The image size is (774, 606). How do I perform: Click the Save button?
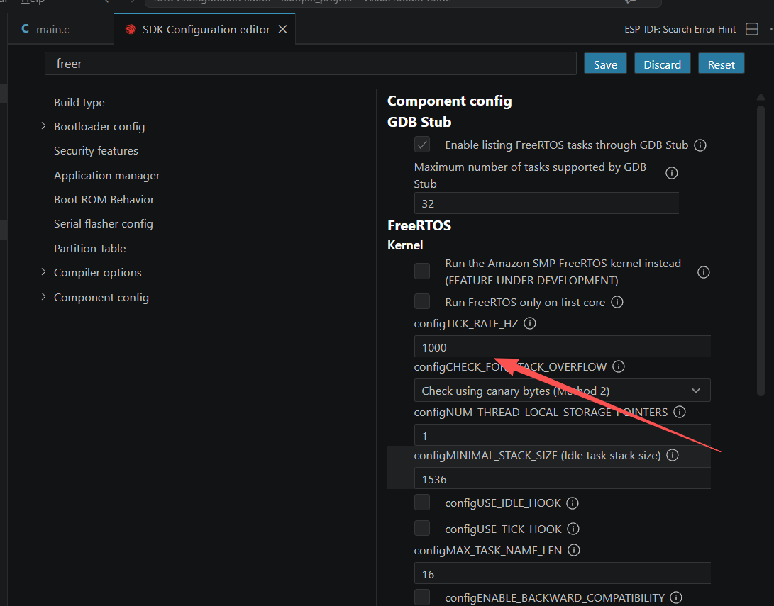[605, 64]
